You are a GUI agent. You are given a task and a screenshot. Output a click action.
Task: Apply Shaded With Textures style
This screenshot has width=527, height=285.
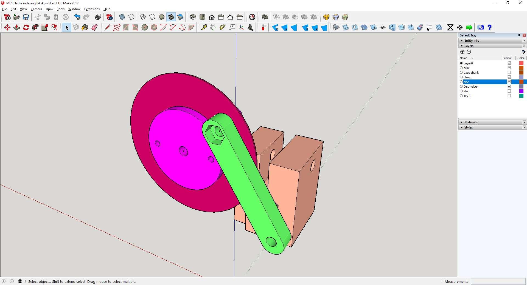pyautogui.click(x=171, y=17)
